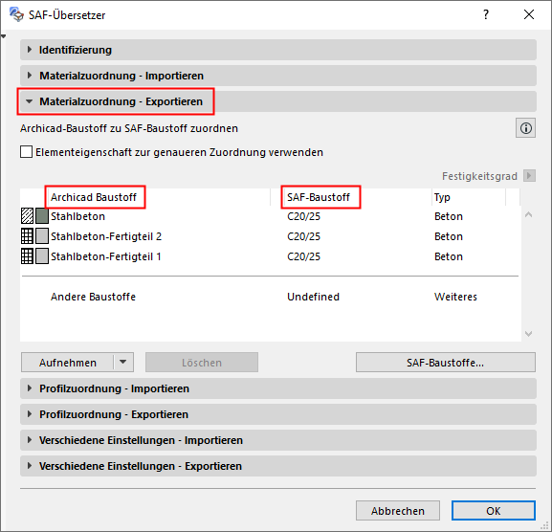Image resolution: width=552 pixels, height=532 pixels.
Task: Click the Löschen button
Action: coord(202,363)
